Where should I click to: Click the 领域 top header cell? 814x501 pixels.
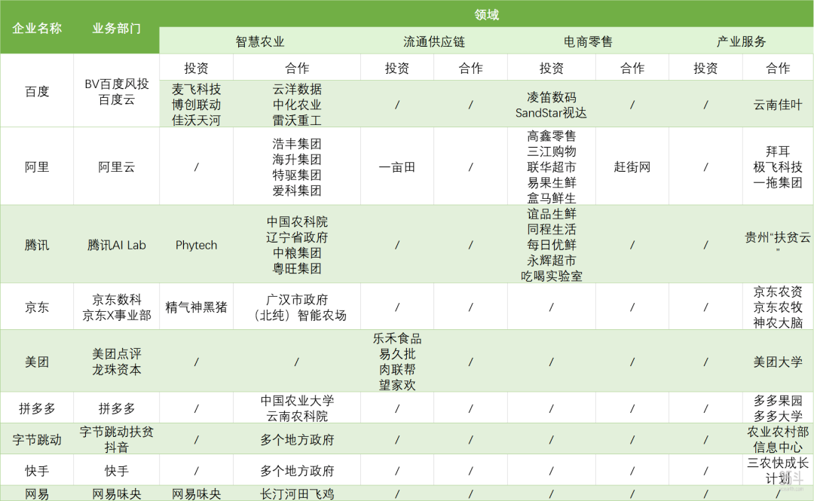[x=486, y=14]
